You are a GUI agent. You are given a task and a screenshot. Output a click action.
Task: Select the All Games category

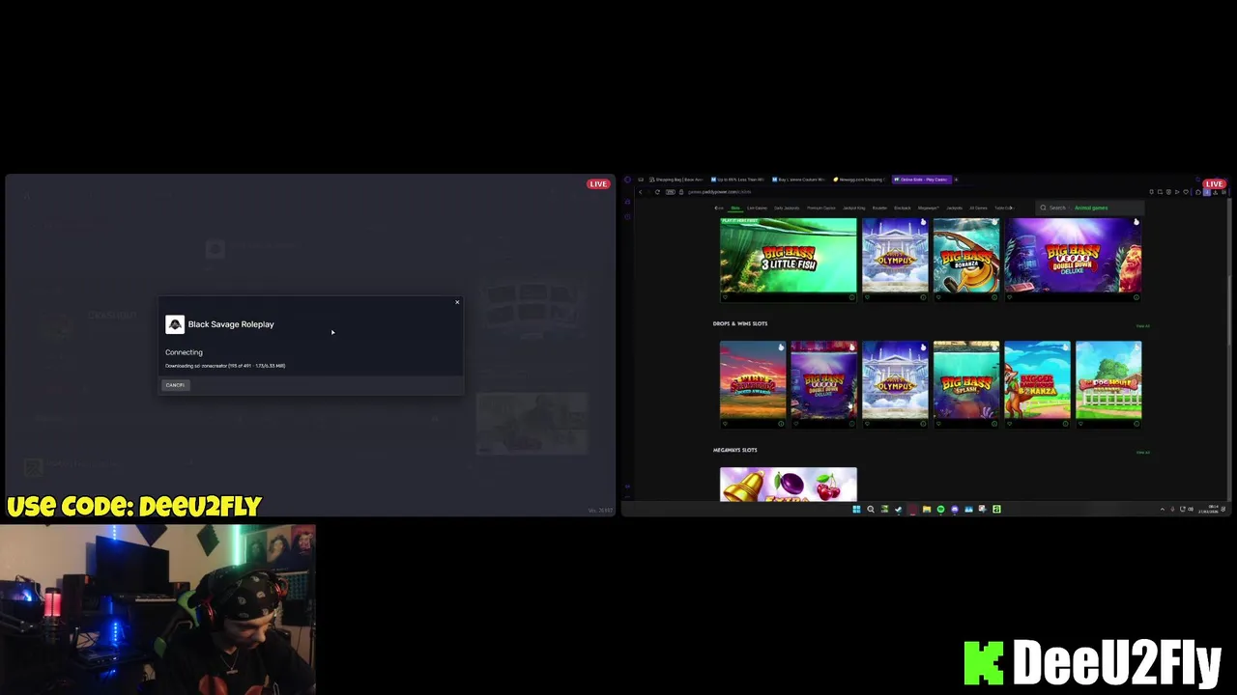(x=978, y=208)
